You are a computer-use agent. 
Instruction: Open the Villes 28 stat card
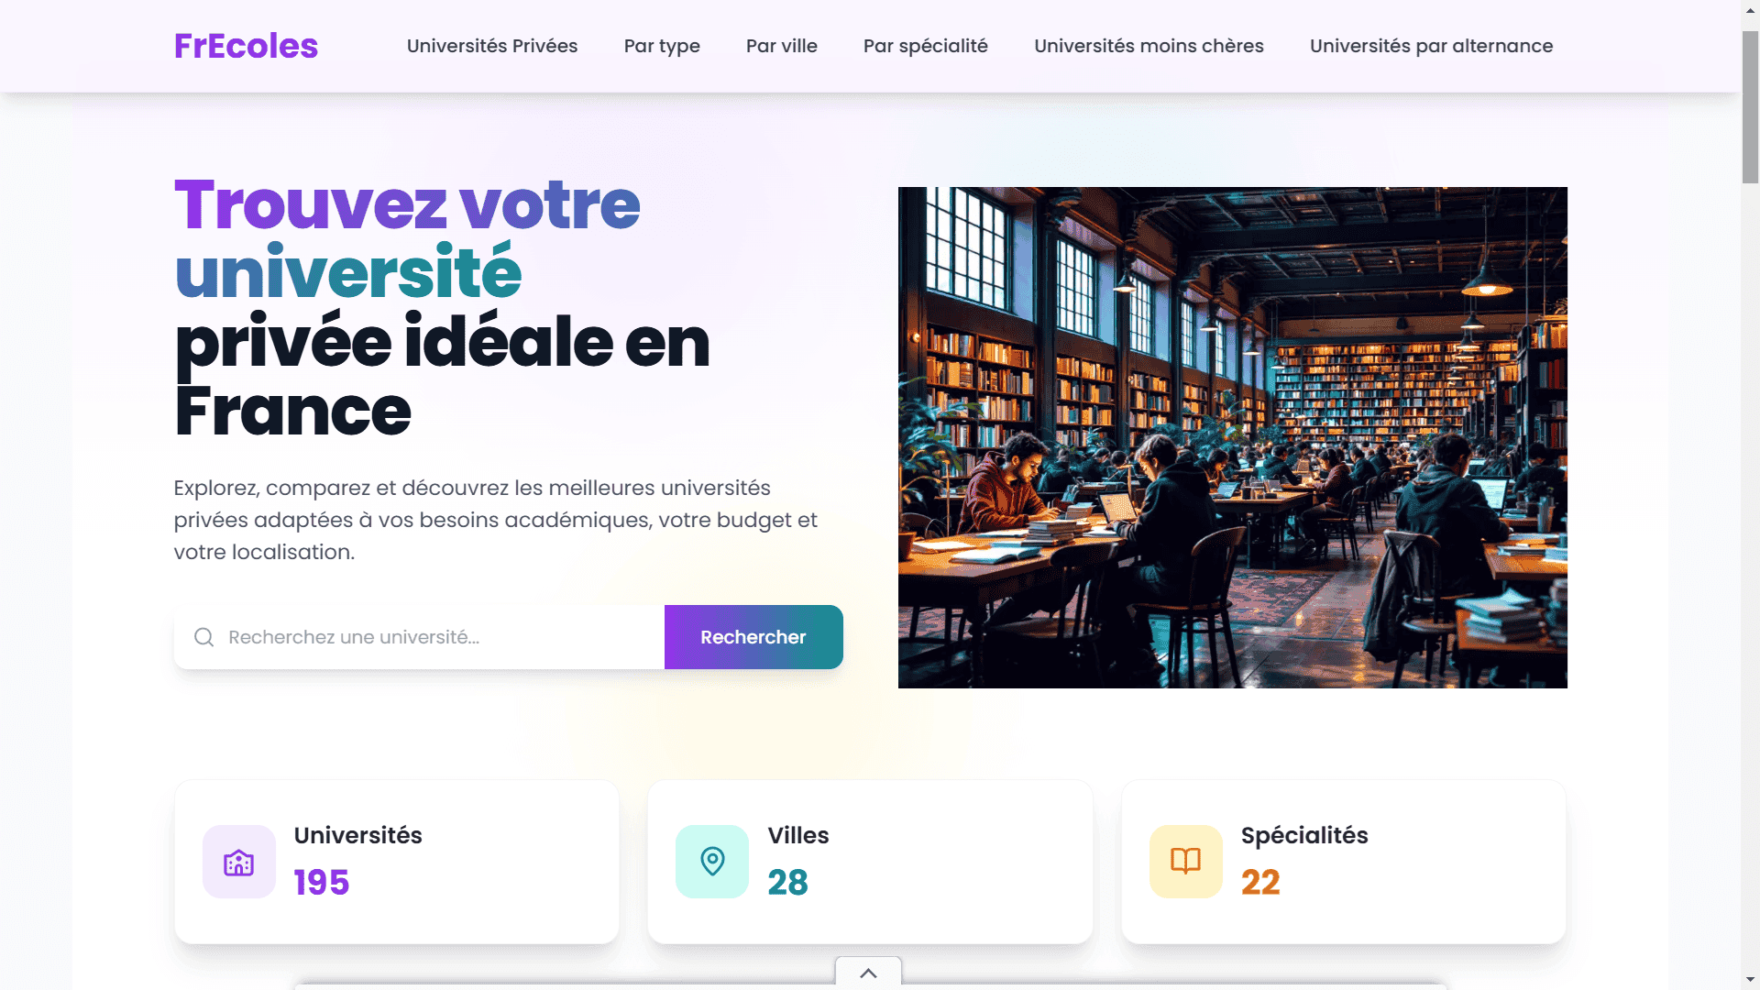coord(870,862)
